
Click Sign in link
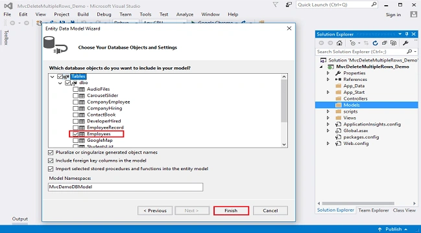393,15
